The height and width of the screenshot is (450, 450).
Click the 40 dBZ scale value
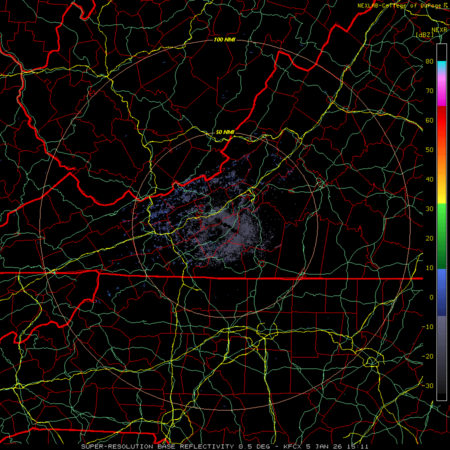429,179
